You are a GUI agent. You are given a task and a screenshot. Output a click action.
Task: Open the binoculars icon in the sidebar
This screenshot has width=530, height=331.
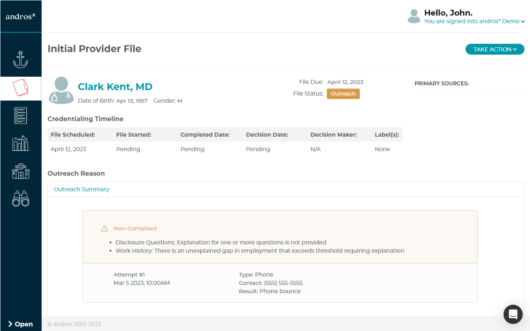pyautogui.click(x=21, y=199)
